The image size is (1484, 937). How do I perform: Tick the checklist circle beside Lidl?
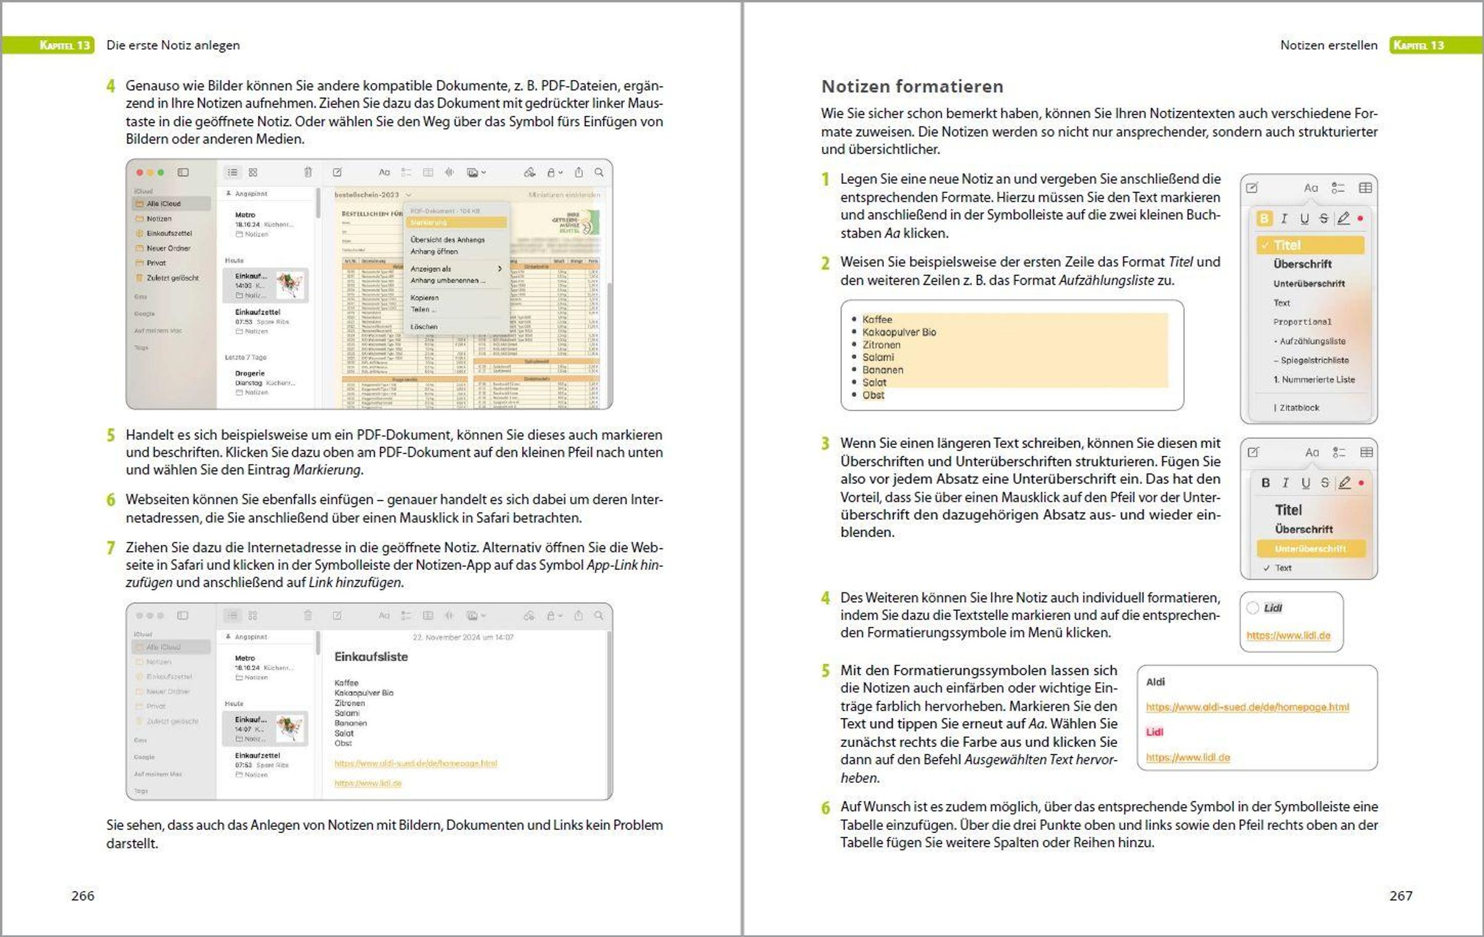[x=1253, y=608]
